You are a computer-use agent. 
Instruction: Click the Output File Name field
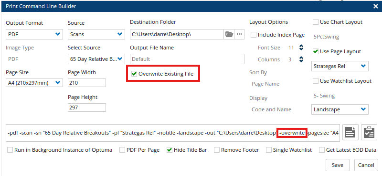click(187, 59)
